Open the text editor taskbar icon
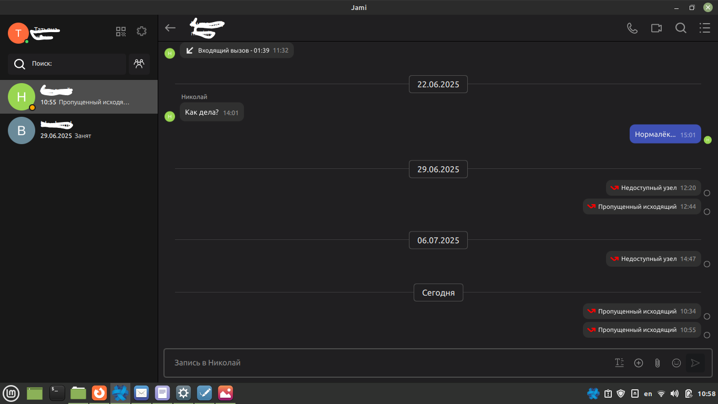 click(162, 393)
